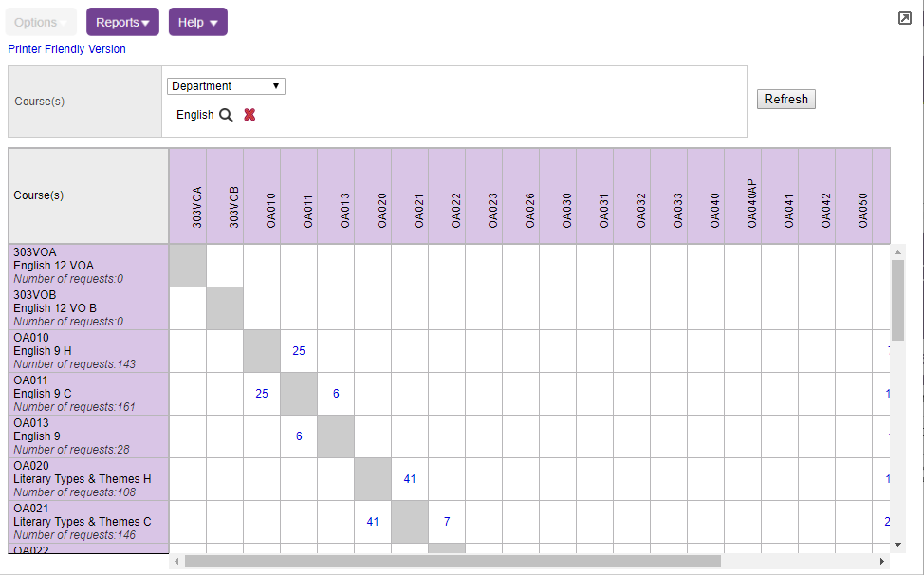Open the Help menu

pos(197,22)
